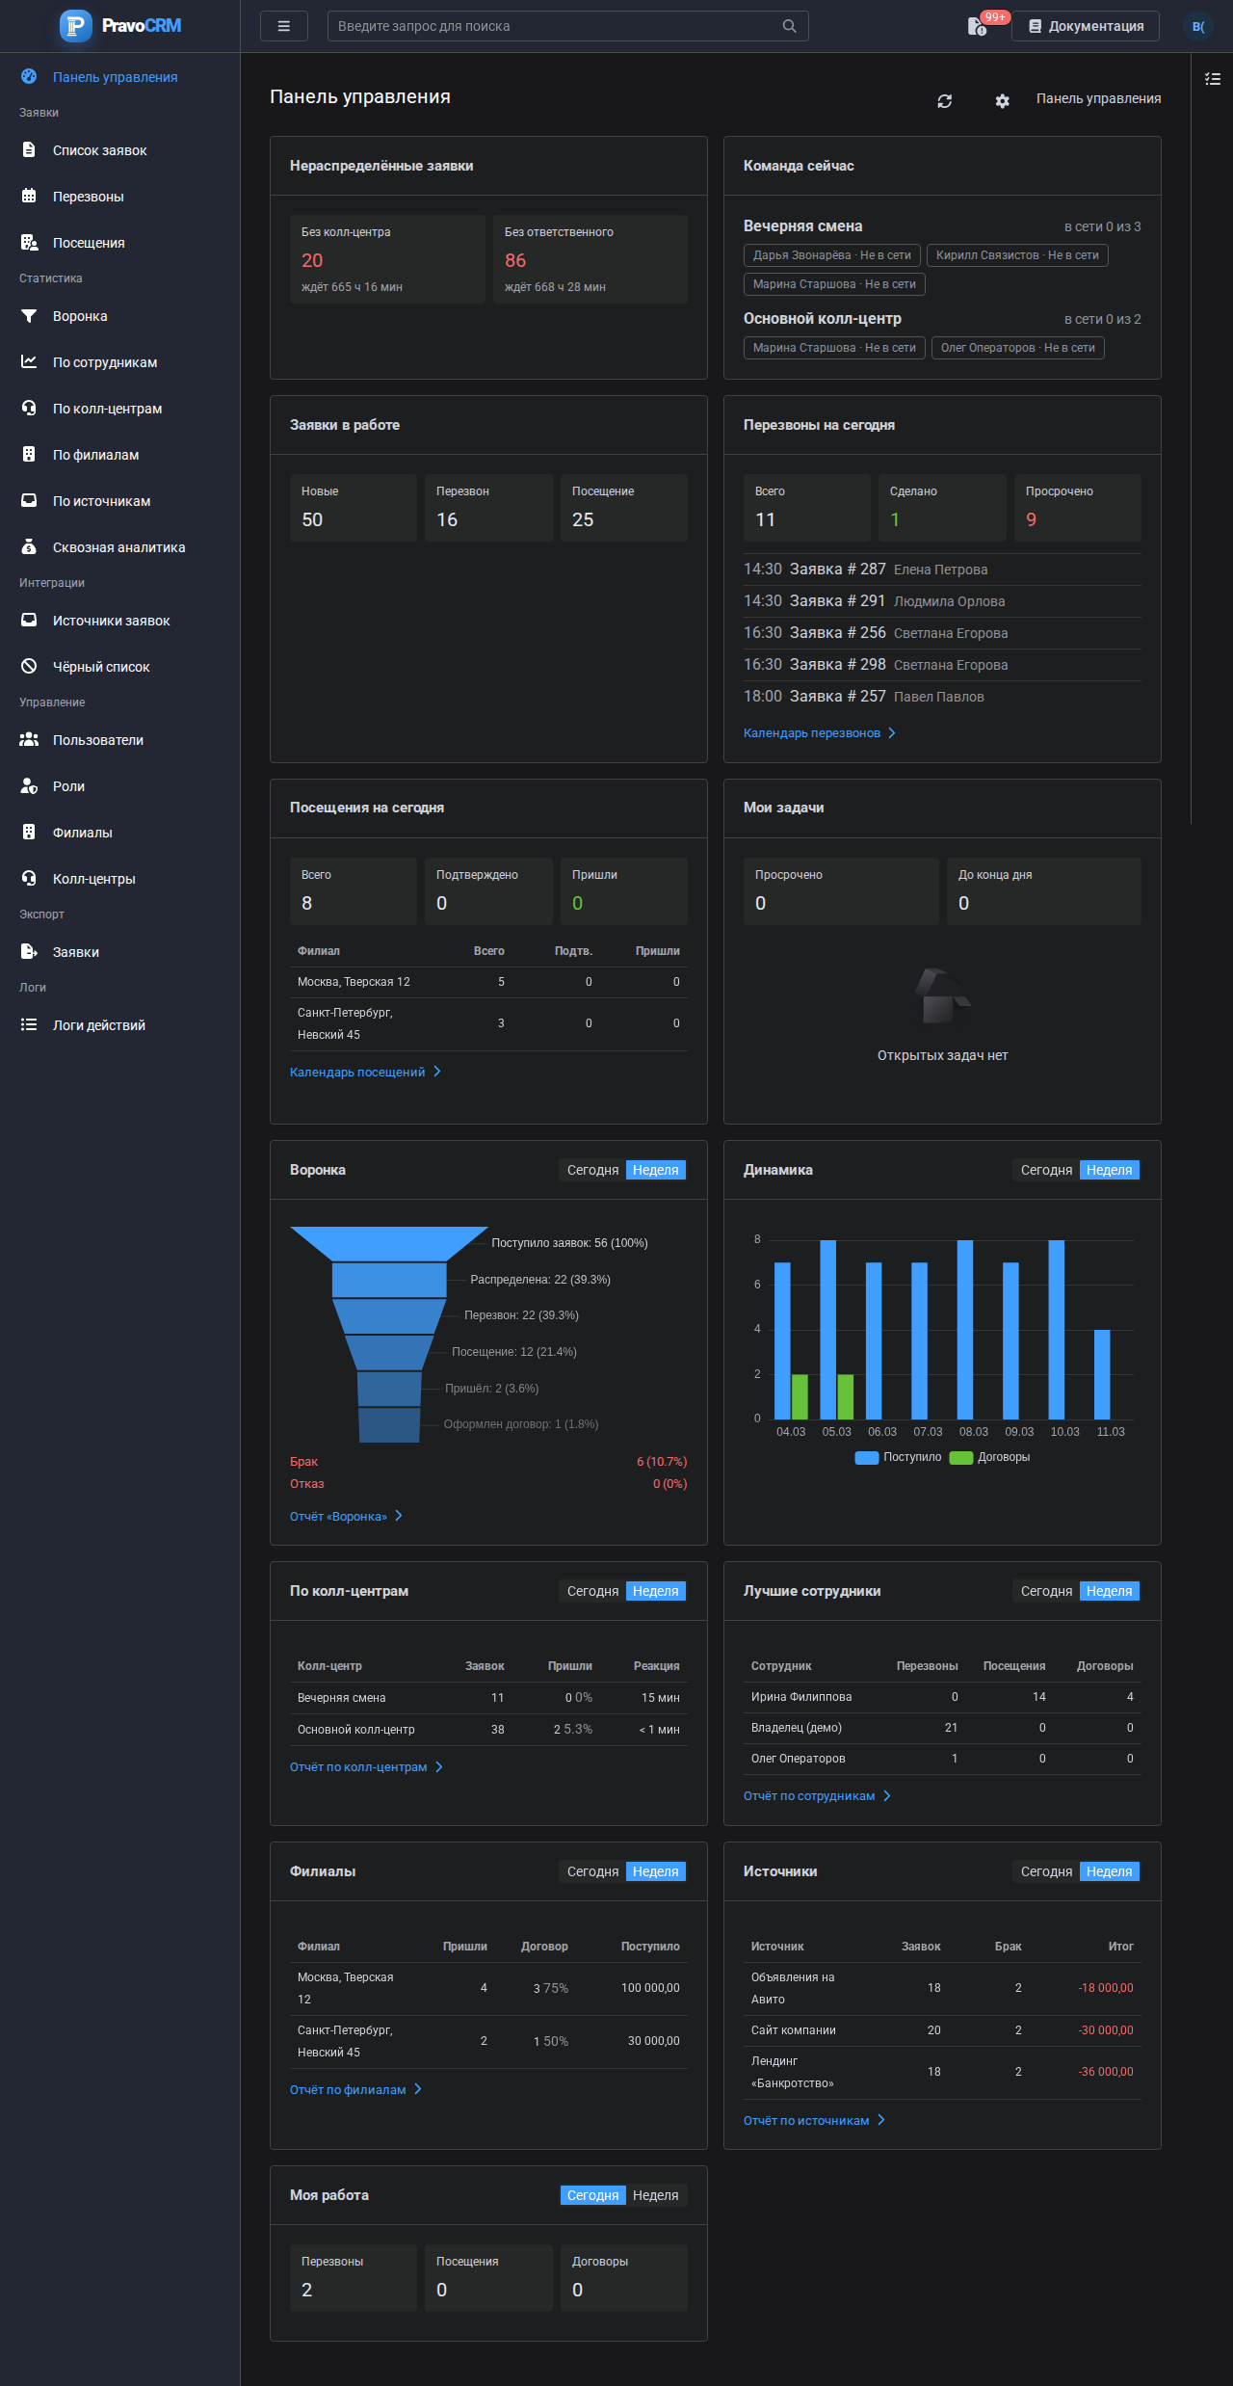Viewport: 1233px width, 2386px height.
Task: Click the Документация button
Action: [x=1086, y=26]
